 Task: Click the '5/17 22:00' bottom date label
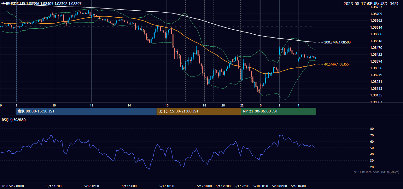coord(242,186)
